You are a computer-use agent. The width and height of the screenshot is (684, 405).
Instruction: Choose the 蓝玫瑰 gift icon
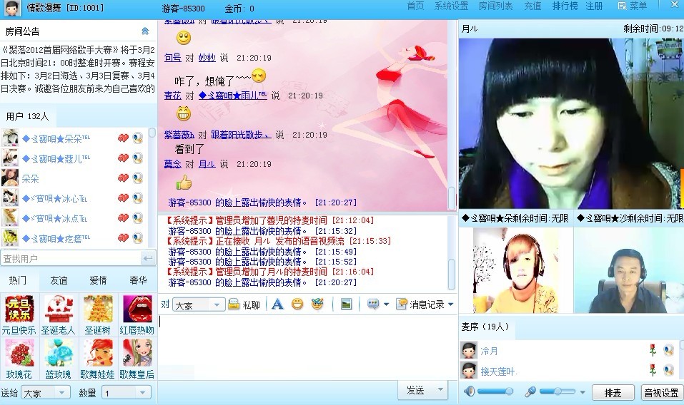(x=59, y=353)
